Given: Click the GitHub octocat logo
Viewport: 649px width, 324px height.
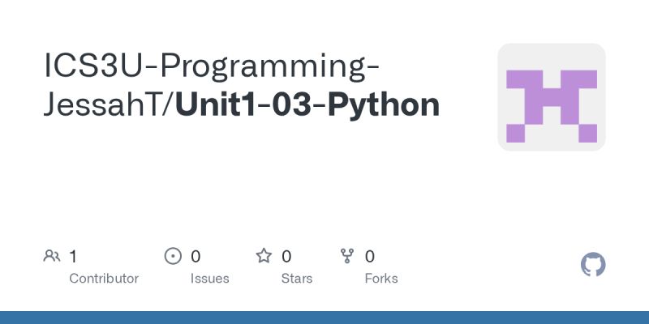Looking at the screenshot, I should tap(593, 265).
